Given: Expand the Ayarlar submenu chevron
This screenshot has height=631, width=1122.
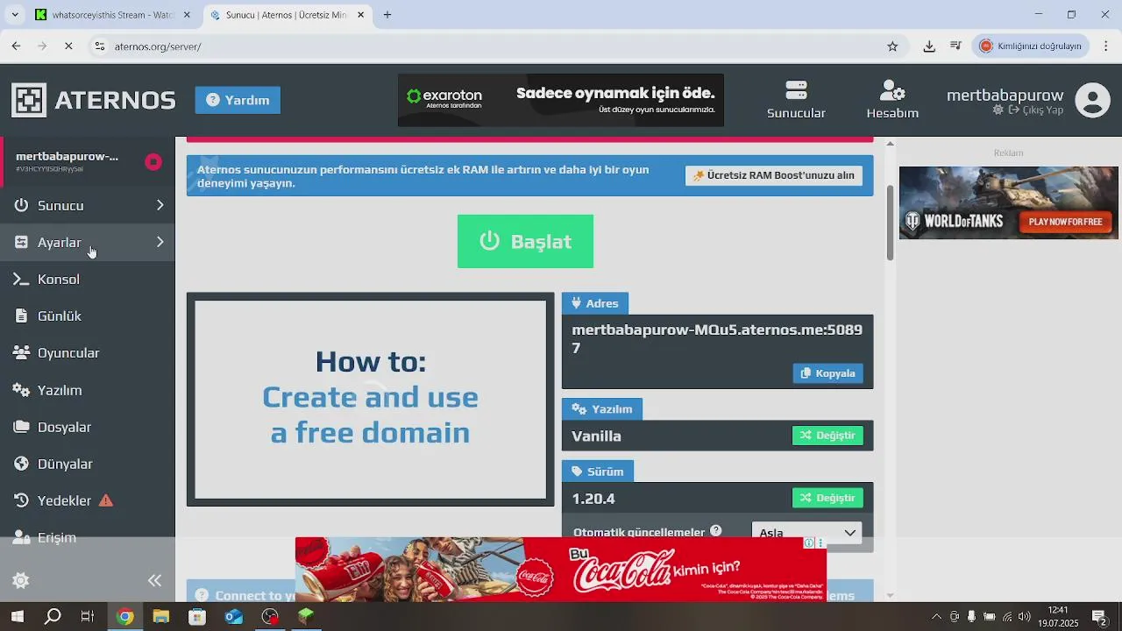Looking at the screenshot, I should (x=160, y=242).
